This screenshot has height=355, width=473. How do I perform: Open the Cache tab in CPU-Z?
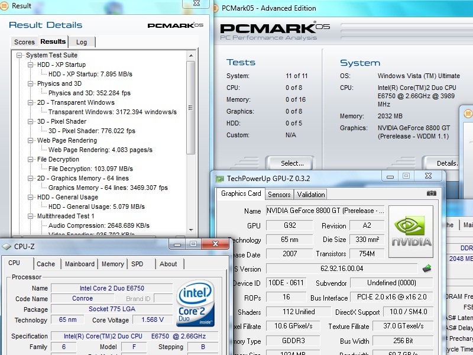(46, 264)
